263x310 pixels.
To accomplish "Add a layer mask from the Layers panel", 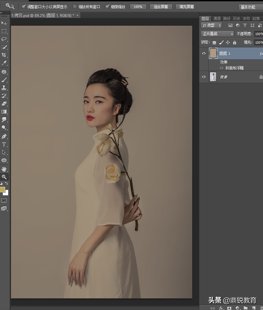I will pos(229,308).
